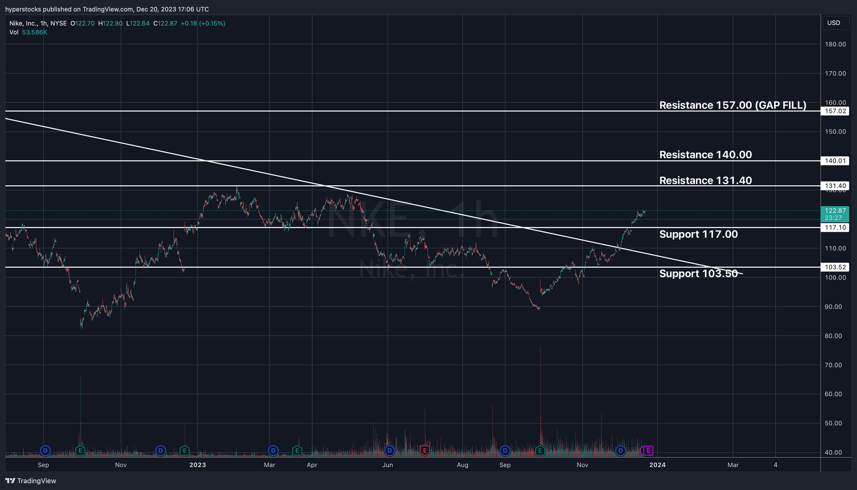The image size is (857, 490).
Task: Click the red earnings marker near July 2023
Action: click(x=425, y=450)
